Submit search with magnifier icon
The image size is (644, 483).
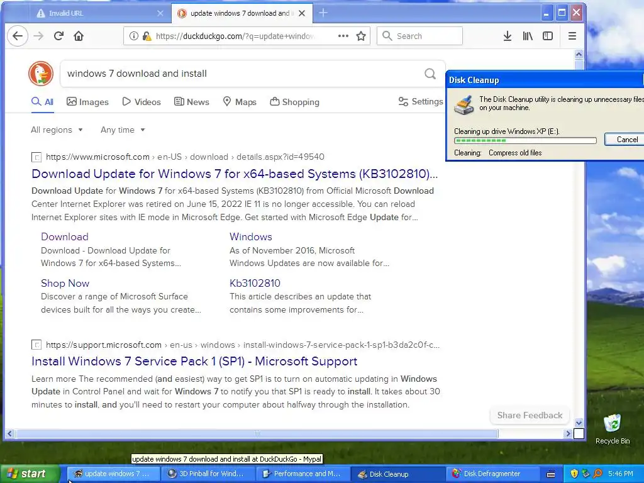click(430, 74)
